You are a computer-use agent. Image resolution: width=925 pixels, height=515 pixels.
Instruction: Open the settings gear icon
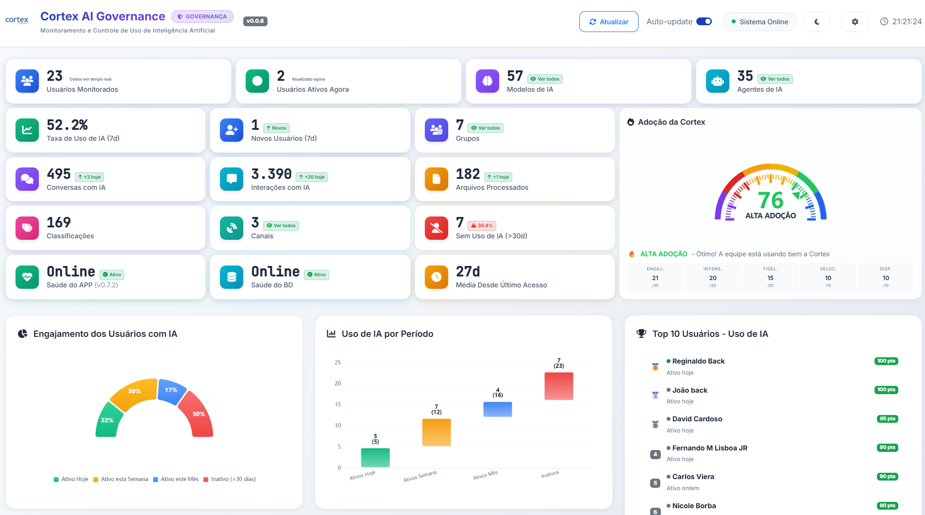click(x=855, y=21)
